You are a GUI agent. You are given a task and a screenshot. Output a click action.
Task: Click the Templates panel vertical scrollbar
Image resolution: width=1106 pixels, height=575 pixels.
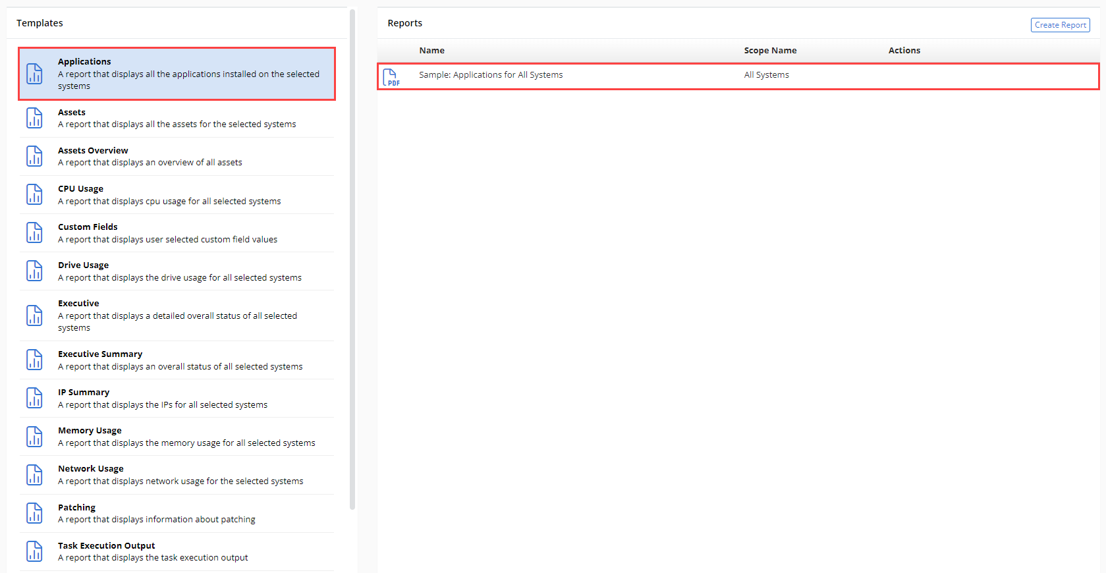click(352, 263)
